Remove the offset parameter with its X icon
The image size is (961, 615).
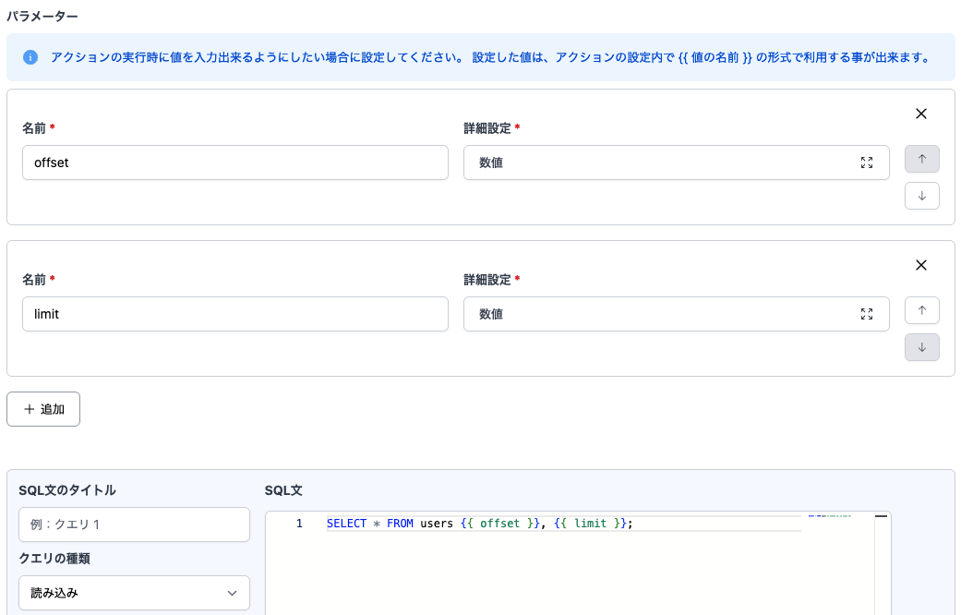pyautogui.click(x=920, y=114)
